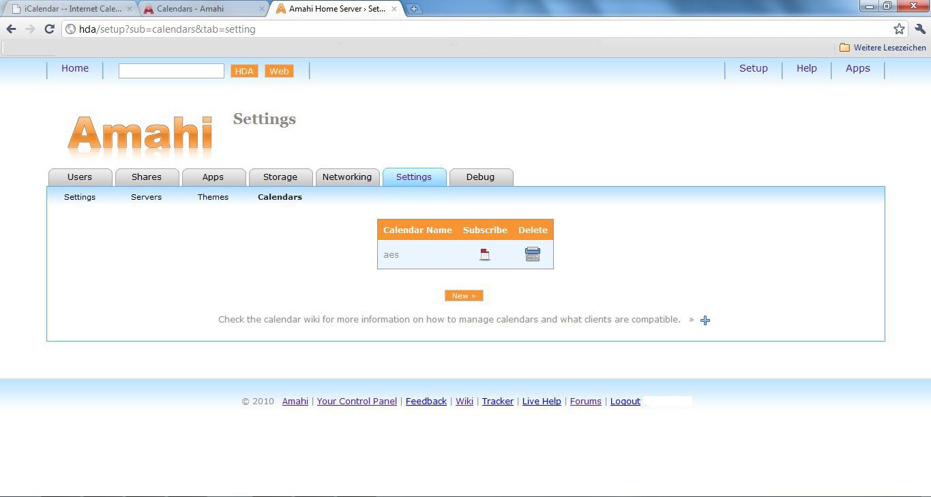Open the Calendars sub-tab
This screenshot has height=497, width=931.
280,197
